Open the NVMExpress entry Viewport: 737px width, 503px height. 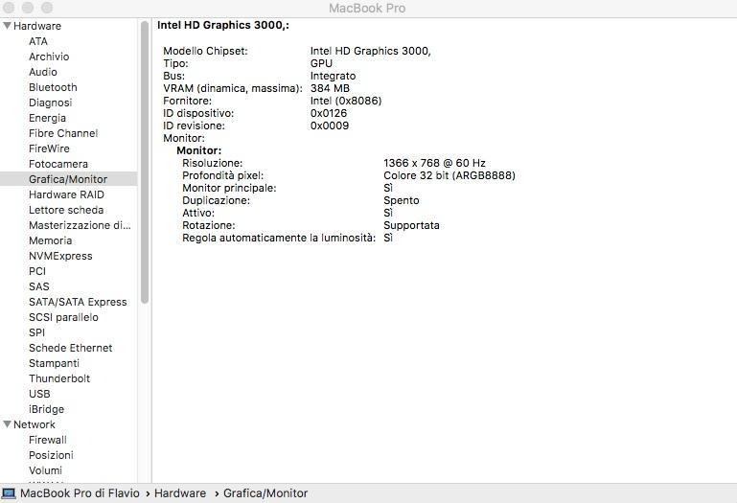point(60,256)
